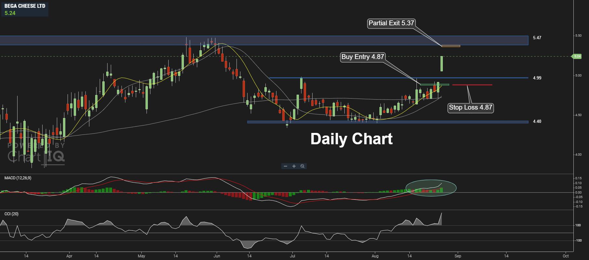Click the Stop Loss 4.87 callout label

471,107
